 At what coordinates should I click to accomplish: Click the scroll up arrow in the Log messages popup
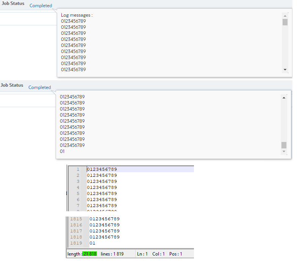point(285,16)
